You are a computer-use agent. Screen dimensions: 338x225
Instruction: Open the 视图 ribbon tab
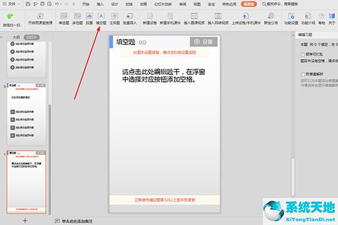197,4
